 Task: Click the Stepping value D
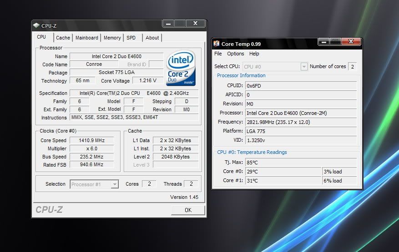187,101
